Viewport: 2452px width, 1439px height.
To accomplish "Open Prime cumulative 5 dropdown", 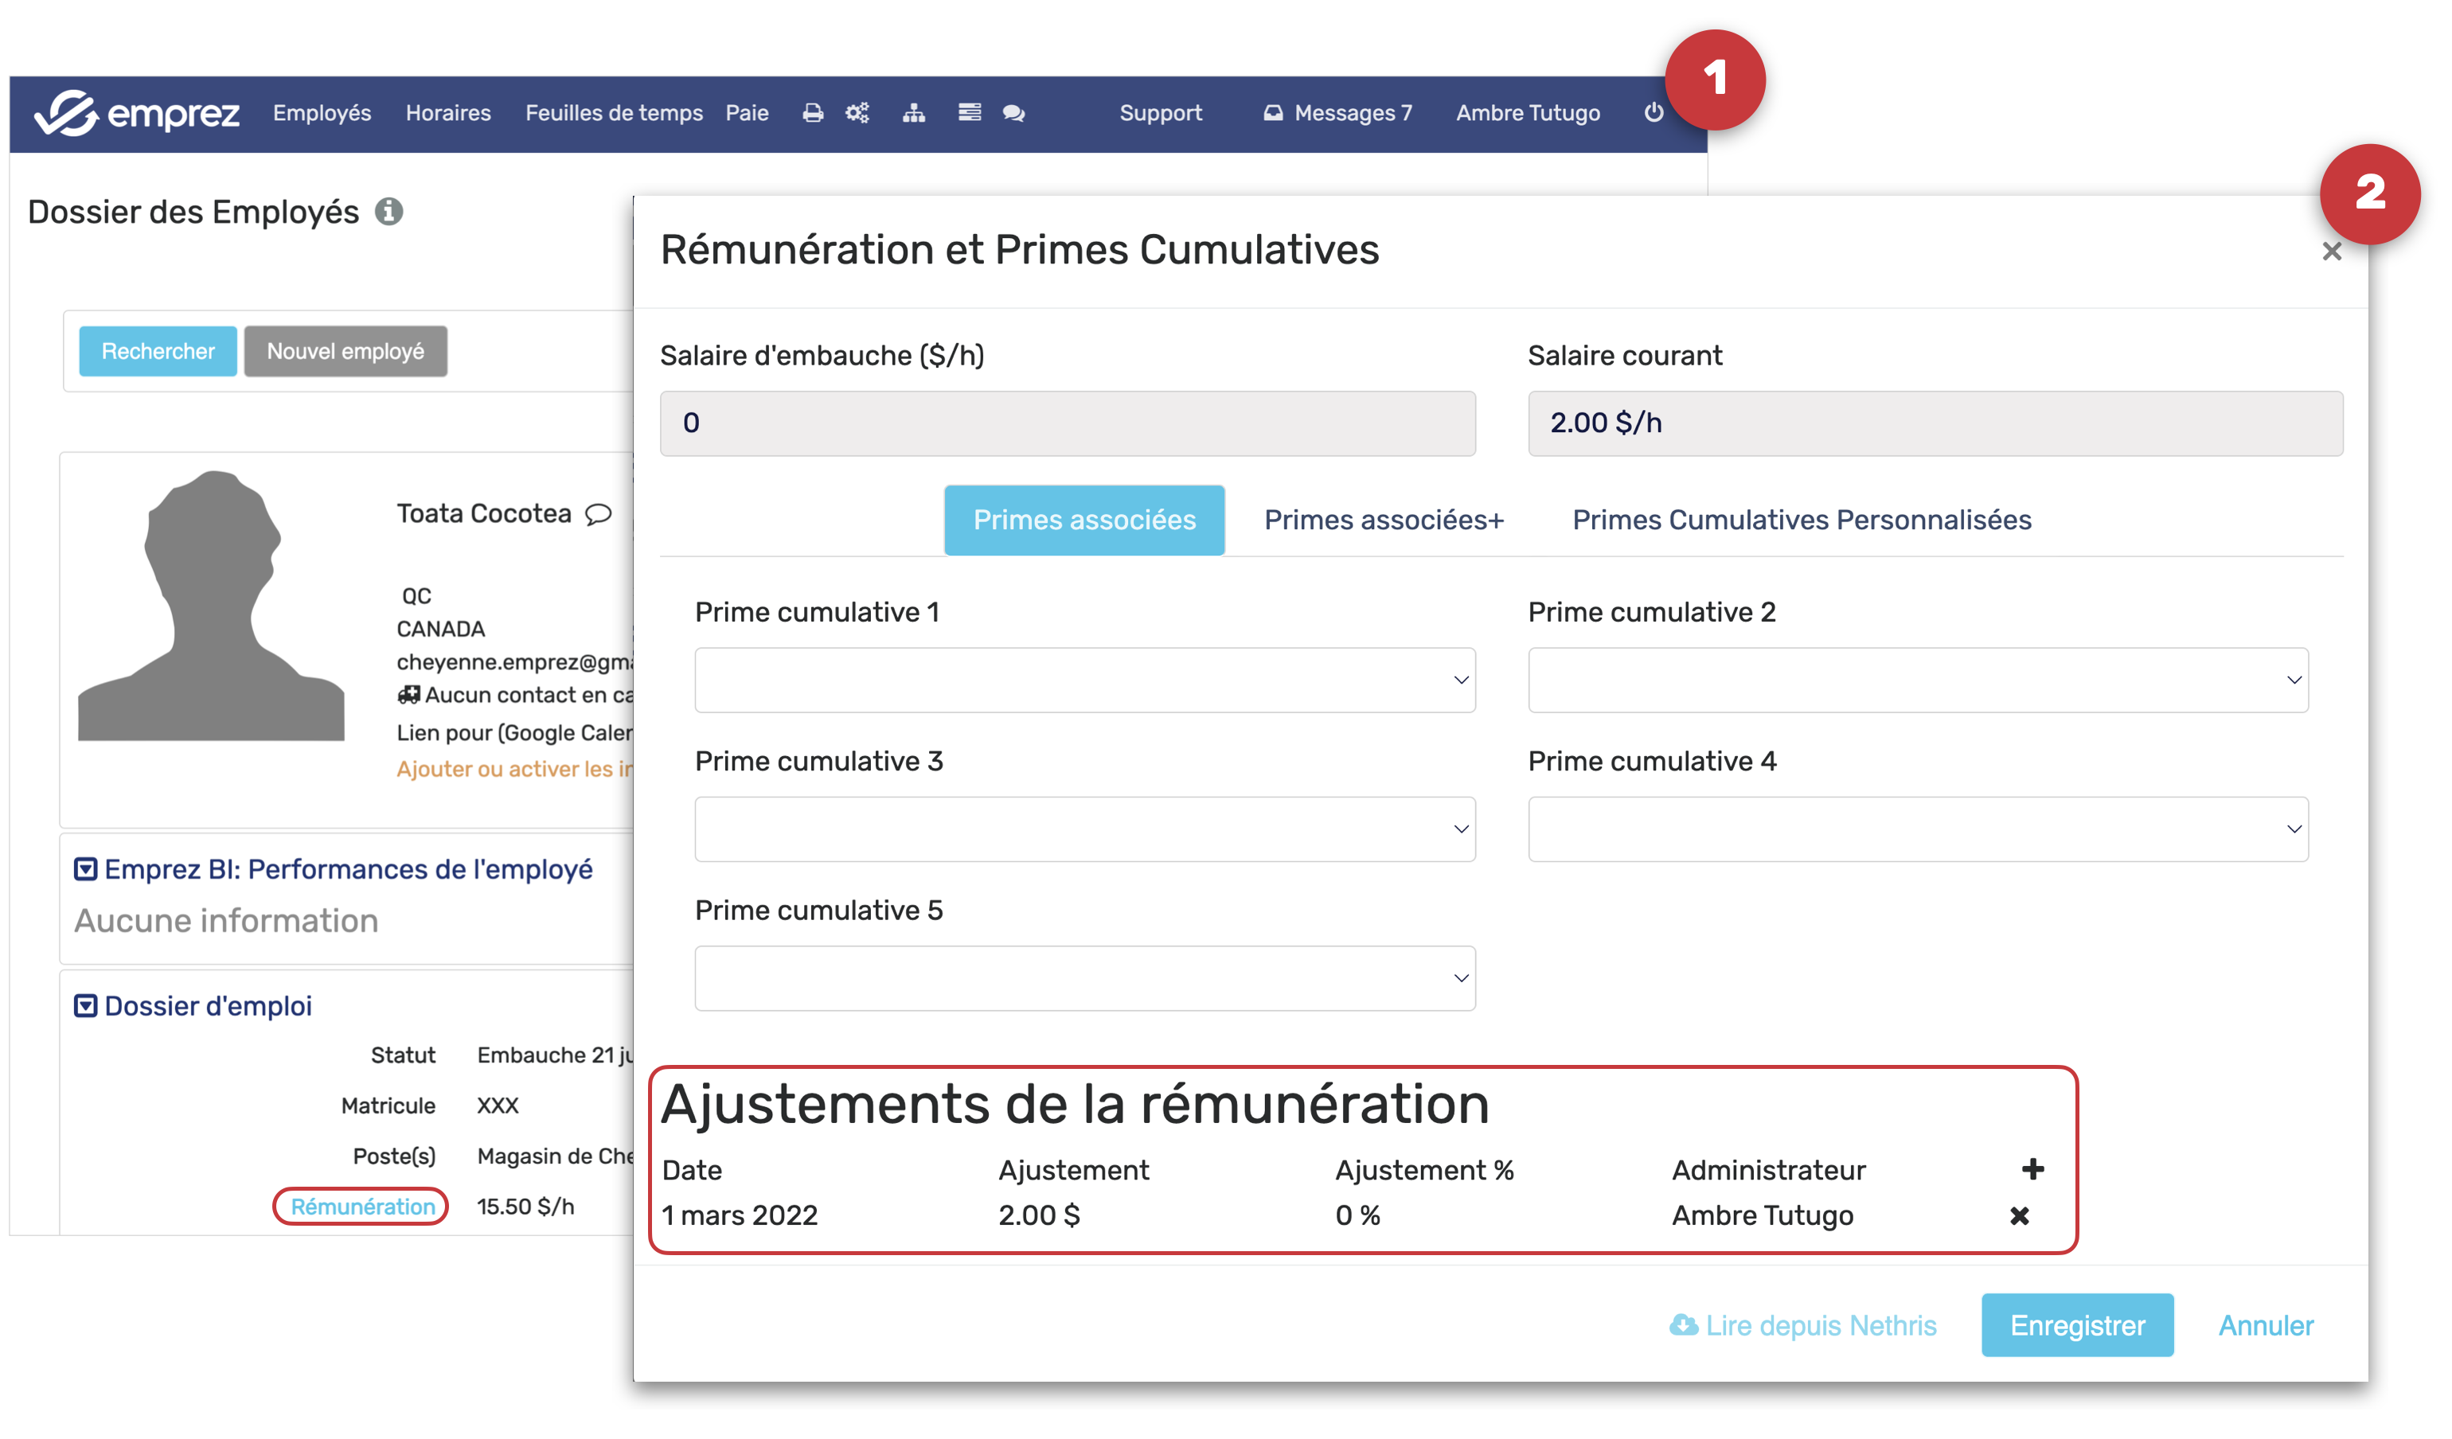I will click(x=1085, y=978).
